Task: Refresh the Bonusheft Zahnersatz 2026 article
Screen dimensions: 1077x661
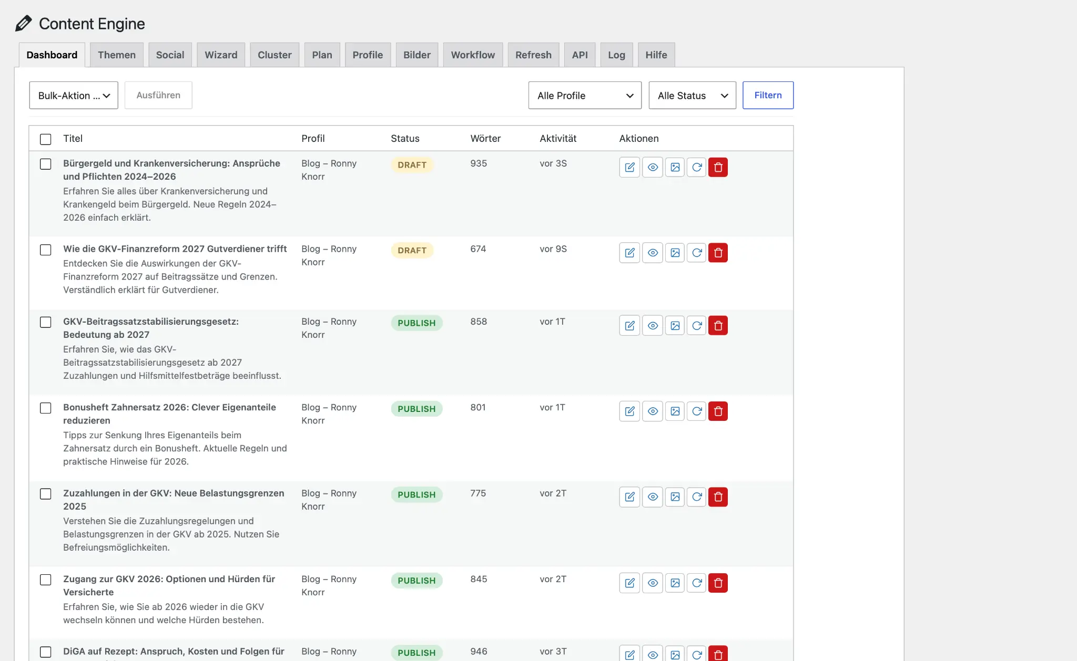Action: (x=697, y=411)
